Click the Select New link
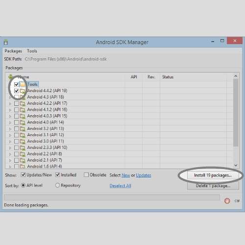The height and width of the screenshot is (245, 245). click(x=126, y=175)
